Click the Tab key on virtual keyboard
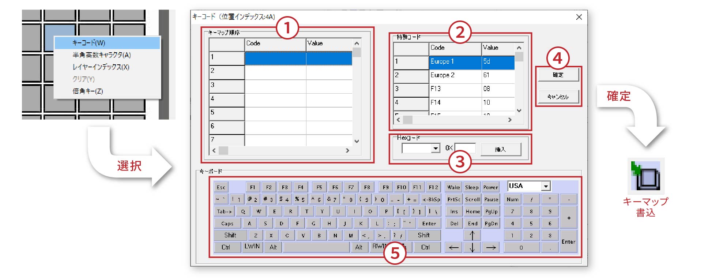Screen dimensions: 708x278 click(x=224, y=211)
